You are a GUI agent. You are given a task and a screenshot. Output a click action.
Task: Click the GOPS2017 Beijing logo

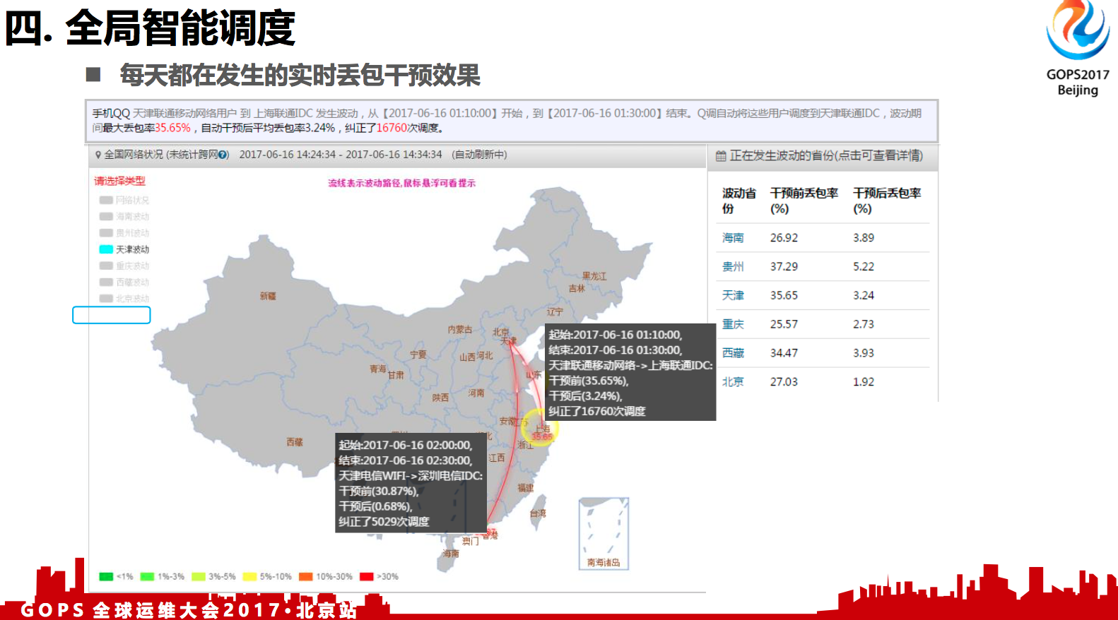point(1078,48)
